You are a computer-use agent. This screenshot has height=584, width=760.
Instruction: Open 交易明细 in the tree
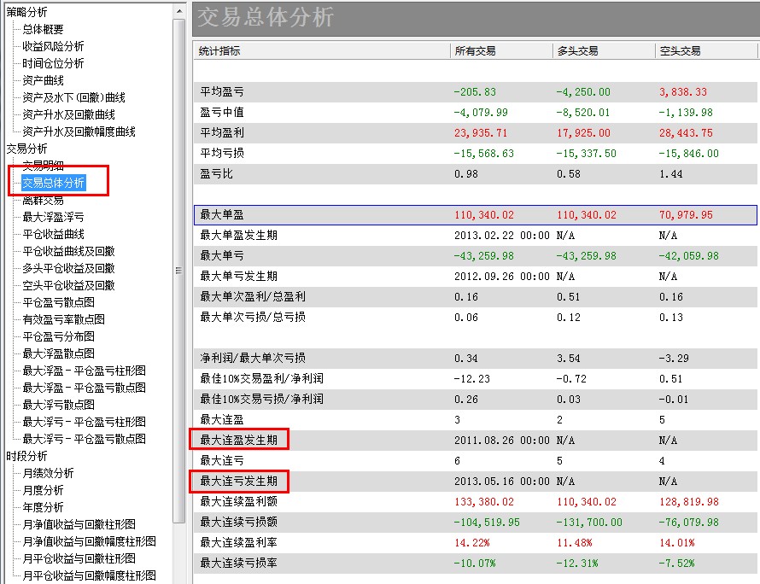tap(44, 166)
